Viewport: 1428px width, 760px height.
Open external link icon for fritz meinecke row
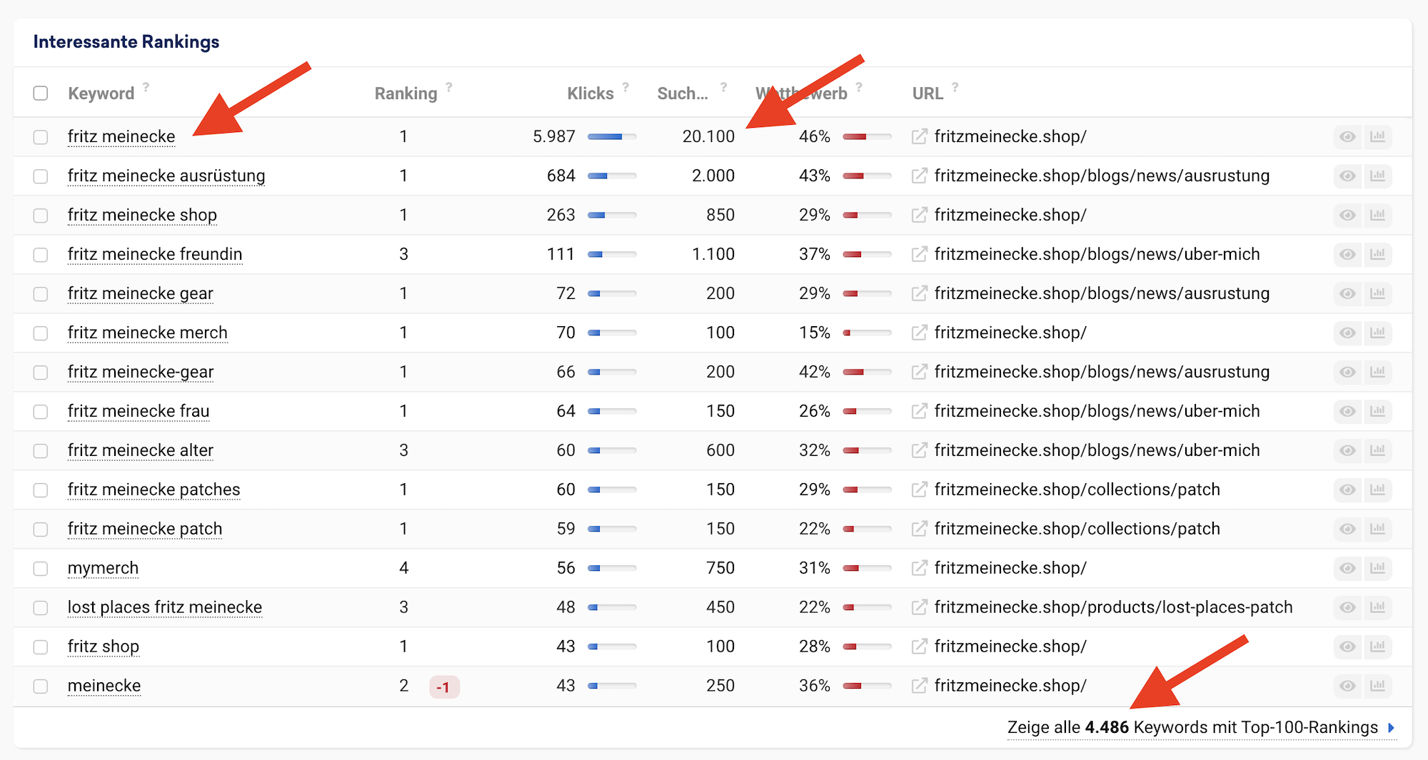[920, 136]
